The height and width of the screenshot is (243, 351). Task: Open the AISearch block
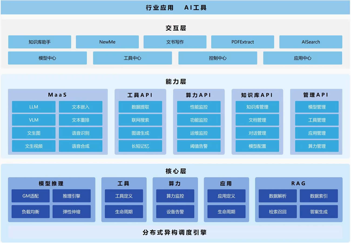tap(310, 42)
